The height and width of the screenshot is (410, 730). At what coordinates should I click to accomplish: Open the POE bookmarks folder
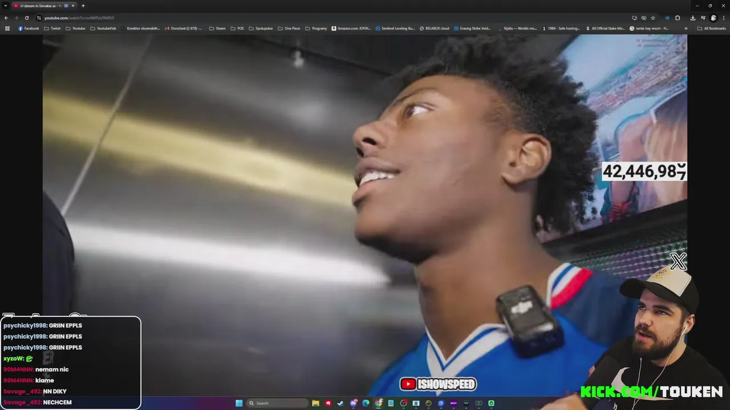pos(237,28)
